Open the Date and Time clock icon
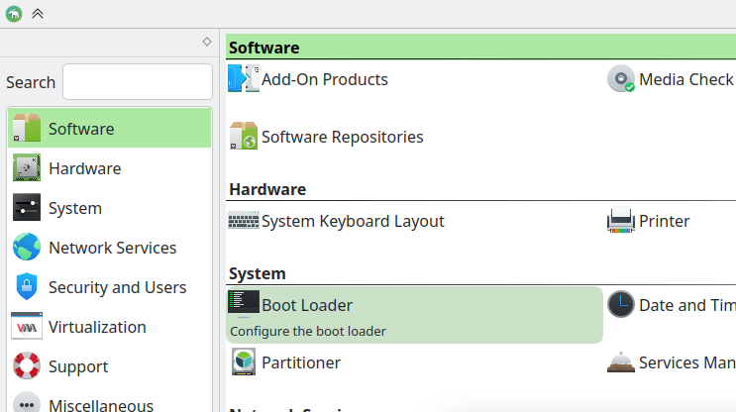This screenshot has width=736, height=412. 621,305
